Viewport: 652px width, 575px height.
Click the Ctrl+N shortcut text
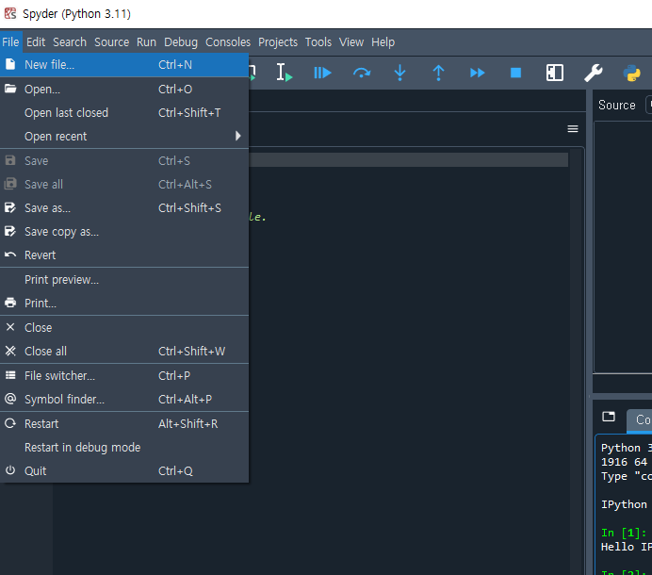(x=175, y=65)
